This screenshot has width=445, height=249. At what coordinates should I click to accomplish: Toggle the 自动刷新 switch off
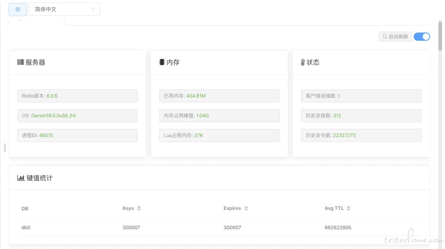422,37
